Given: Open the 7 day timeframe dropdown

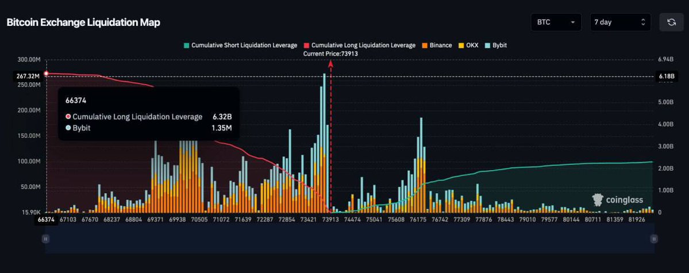Looking at the screenshot, I should click(619, 22).
